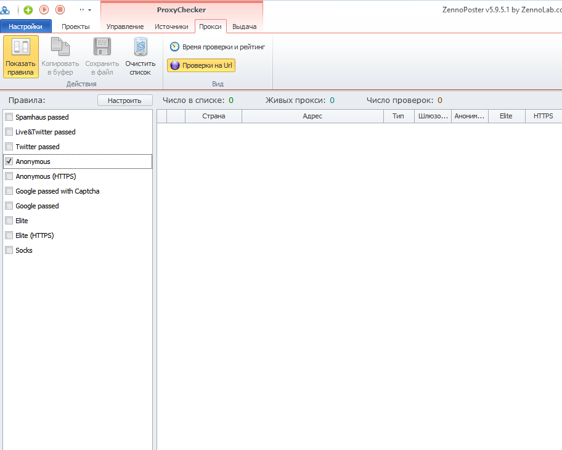Toggle the Показать правила button
562x450 pixels.
(21, 56)
